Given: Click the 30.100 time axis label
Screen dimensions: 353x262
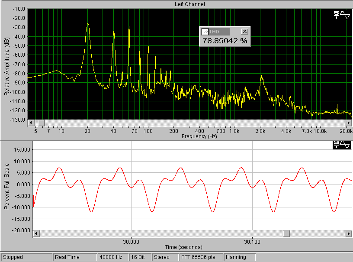Looking at the screenshot, I should point(252,242).
